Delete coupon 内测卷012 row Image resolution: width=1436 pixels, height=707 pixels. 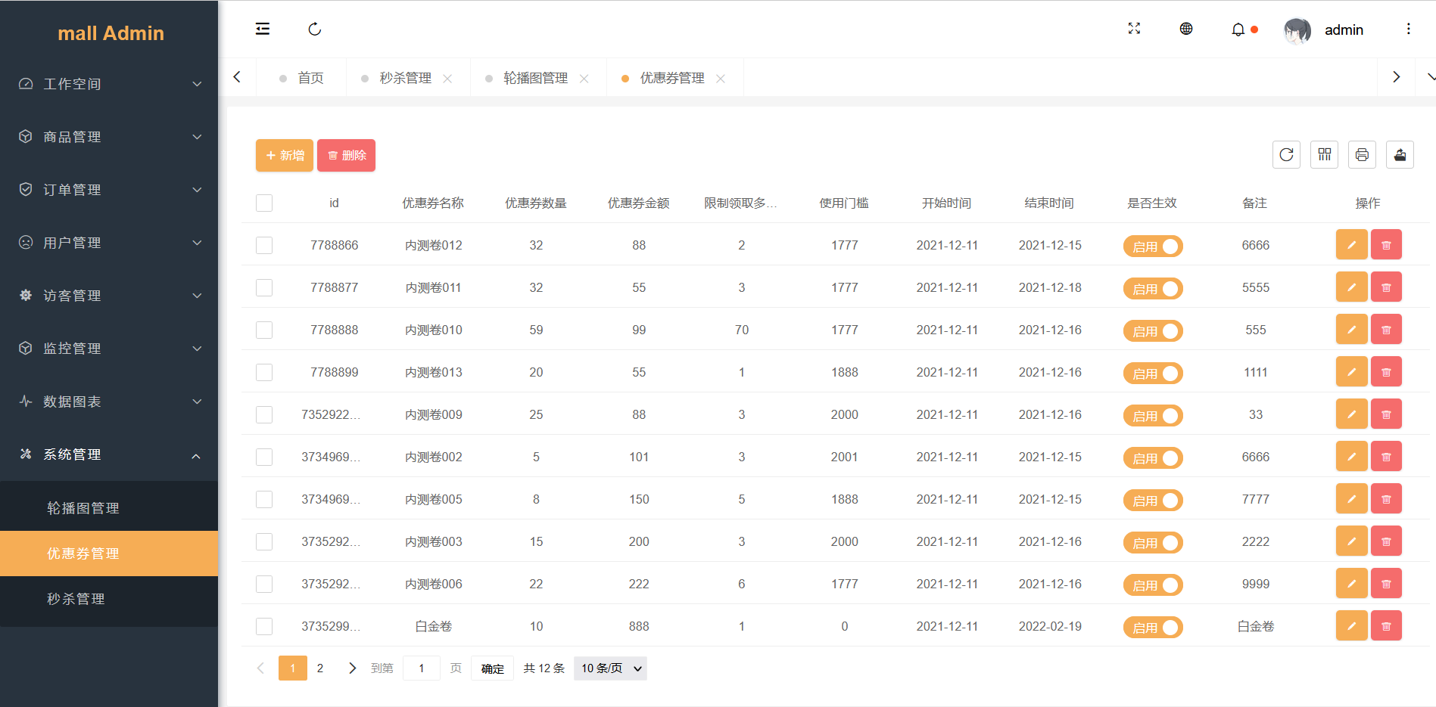click(1387, 244)
